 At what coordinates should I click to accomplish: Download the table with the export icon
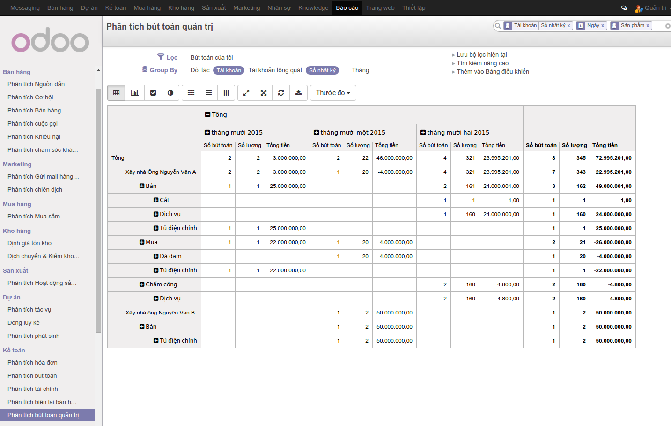298,93
